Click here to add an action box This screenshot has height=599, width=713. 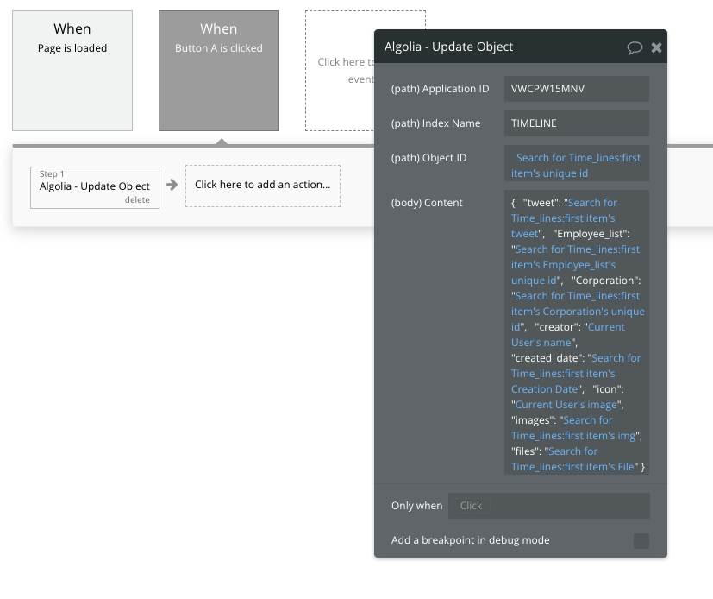[x=262, y=185]
